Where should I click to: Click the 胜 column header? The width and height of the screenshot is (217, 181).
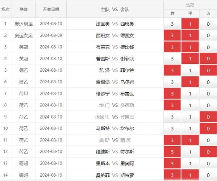(172, 13)
